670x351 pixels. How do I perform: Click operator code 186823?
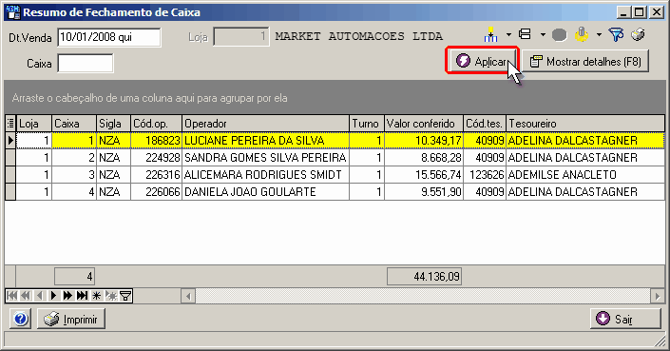[157, 140]
